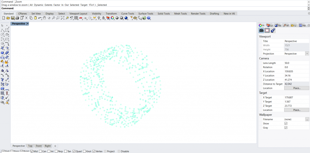The width and height of the screenshot is (310, 153).
Task: Browse Wallpaper filename with ellipsis button
Action: click(307, 119)
